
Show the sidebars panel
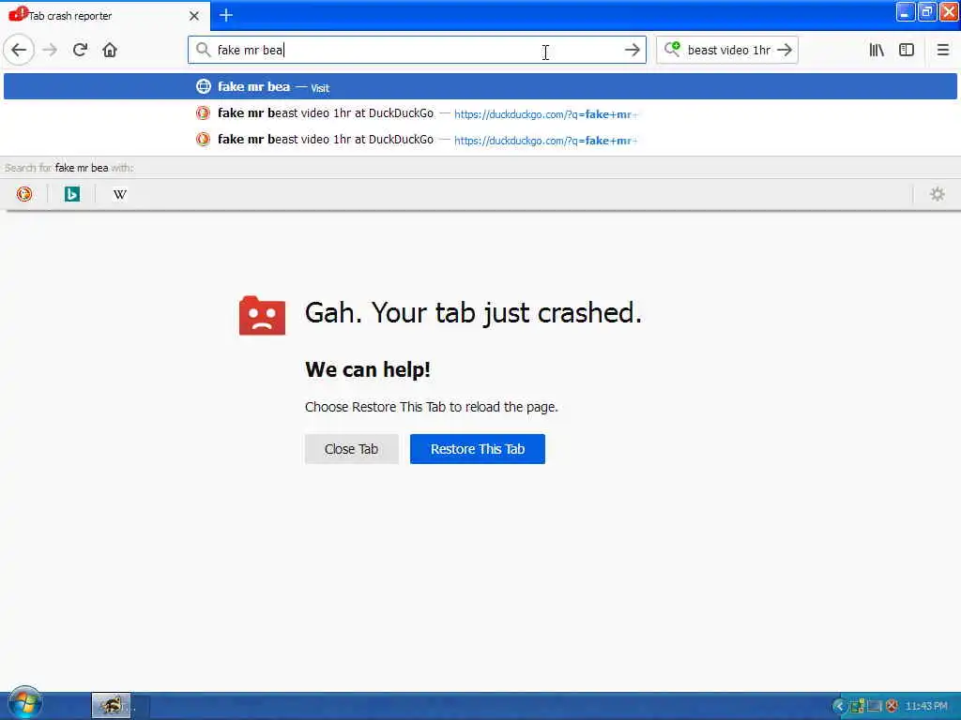(907, 51)
